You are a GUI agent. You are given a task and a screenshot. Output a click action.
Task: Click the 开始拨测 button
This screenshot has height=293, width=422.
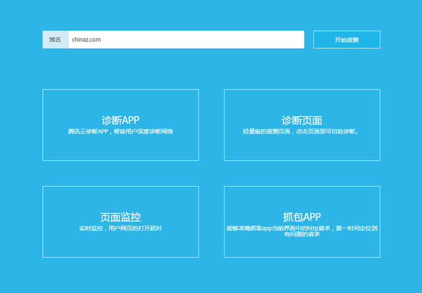click(346, 40)
